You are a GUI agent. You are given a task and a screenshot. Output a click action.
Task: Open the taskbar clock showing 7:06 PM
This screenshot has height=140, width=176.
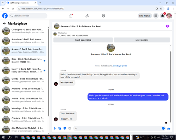[x=164, y=138]
